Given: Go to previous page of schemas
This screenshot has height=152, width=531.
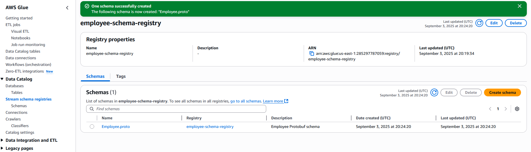Looking at the screenshot, I should coord(490,109).
